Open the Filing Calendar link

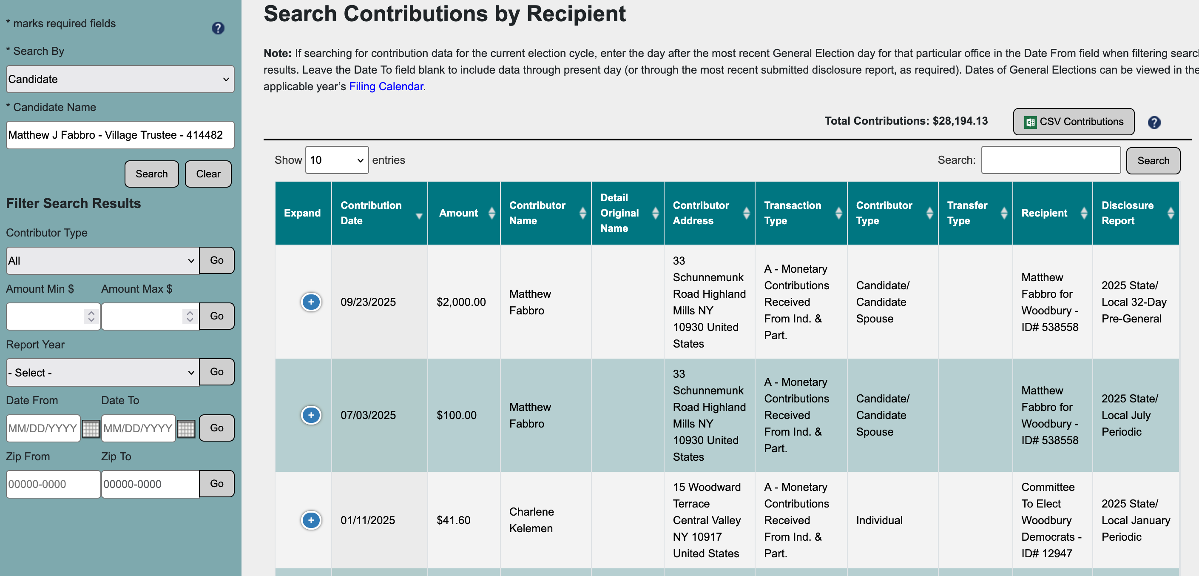point(386,87)
